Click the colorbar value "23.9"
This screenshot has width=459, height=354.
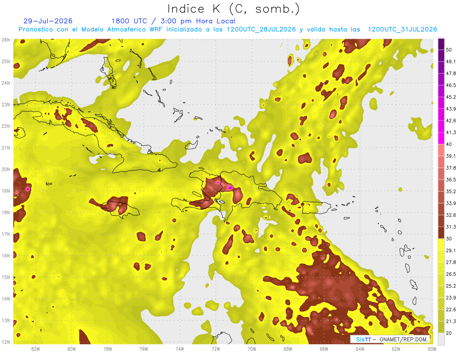451,298
